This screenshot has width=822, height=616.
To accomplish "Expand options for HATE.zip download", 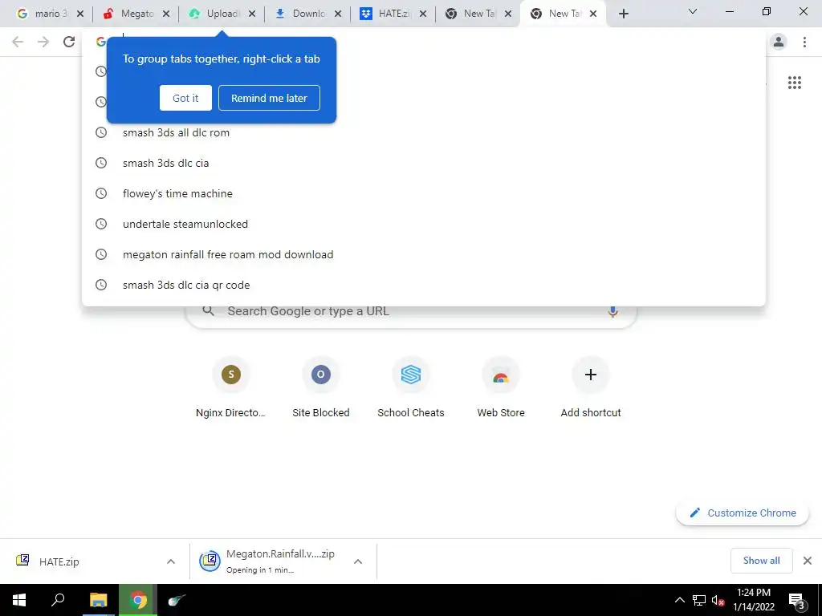I will pos(171,561).
